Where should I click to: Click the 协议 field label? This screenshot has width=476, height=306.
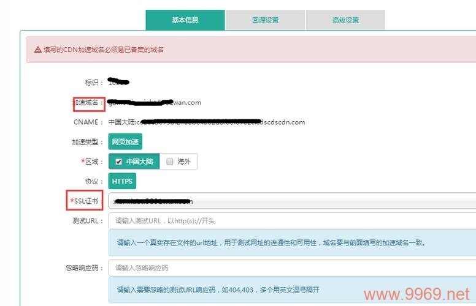(x=94, y=181)
